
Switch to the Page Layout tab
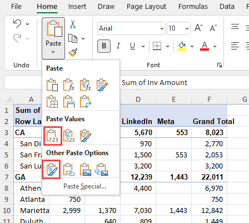pyautogui.click(x=146, y=7)
